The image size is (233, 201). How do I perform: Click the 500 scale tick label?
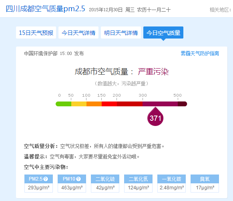tap(178, 95)
